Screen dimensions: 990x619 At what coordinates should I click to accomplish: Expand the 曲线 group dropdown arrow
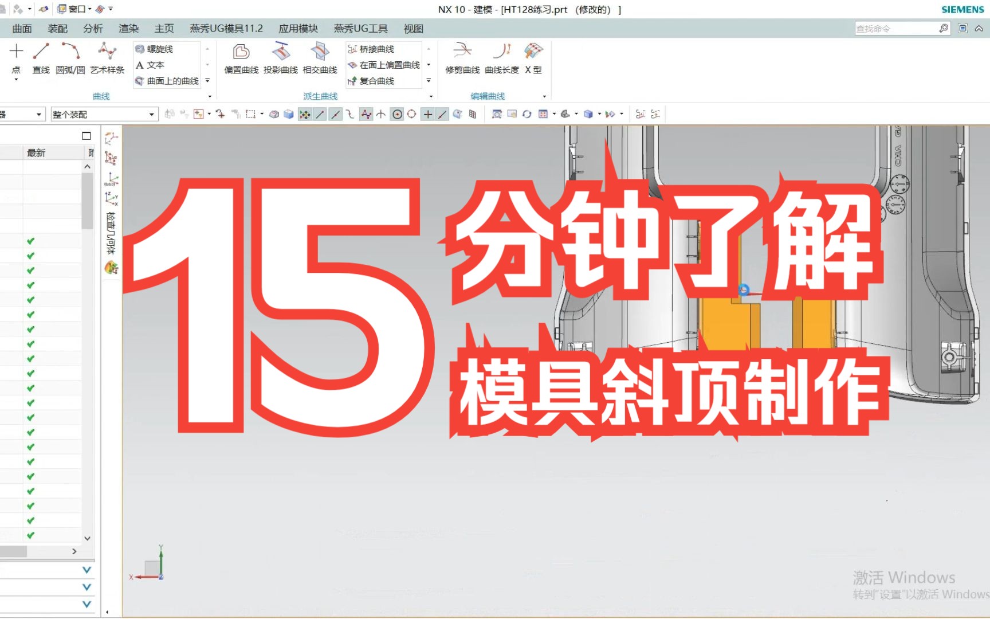tap(209, 96)
